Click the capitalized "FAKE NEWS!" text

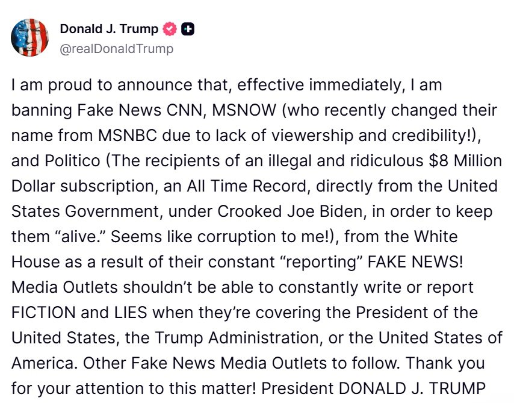(415, 262)
